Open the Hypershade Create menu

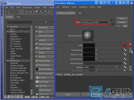coord(37,7)
